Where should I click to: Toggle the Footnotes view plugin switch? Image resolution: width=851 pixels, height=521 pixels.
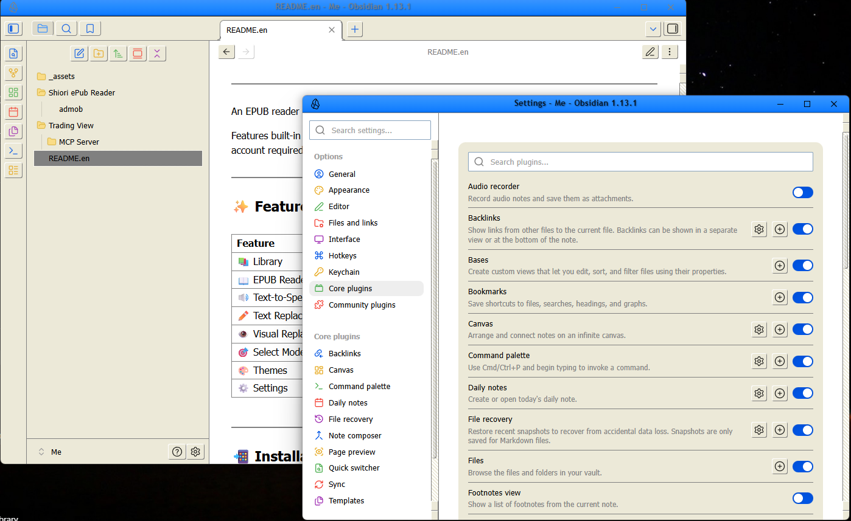click(803, 499)
